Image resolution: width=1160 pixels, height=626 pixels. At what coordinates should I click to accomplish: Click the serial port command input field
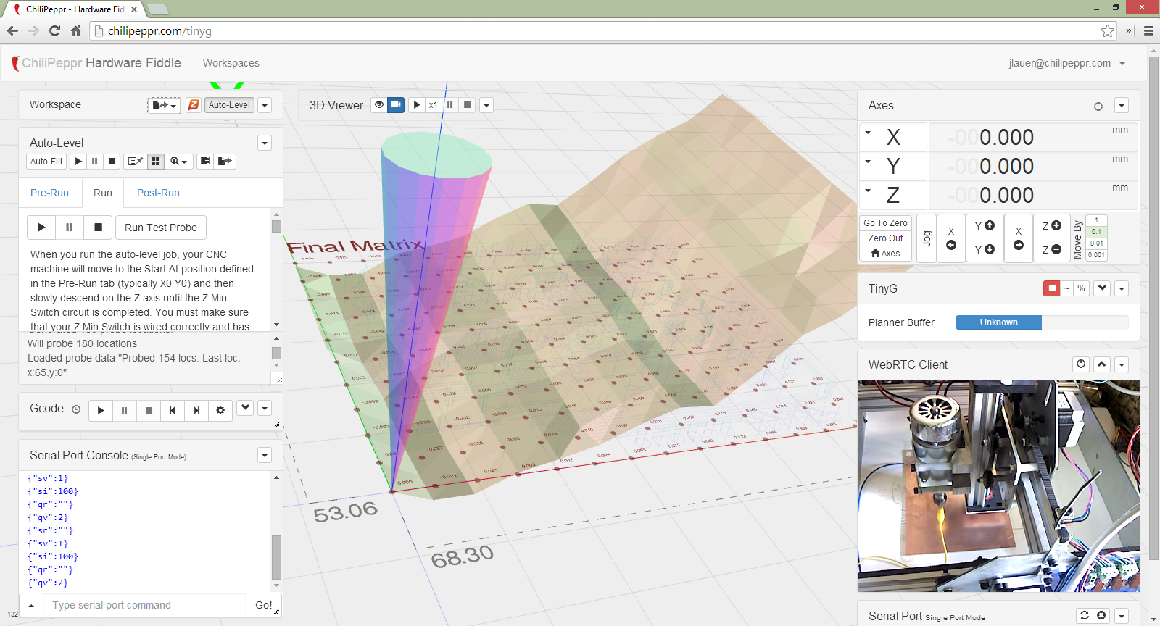pyautogui.click(x=144, y=605)
